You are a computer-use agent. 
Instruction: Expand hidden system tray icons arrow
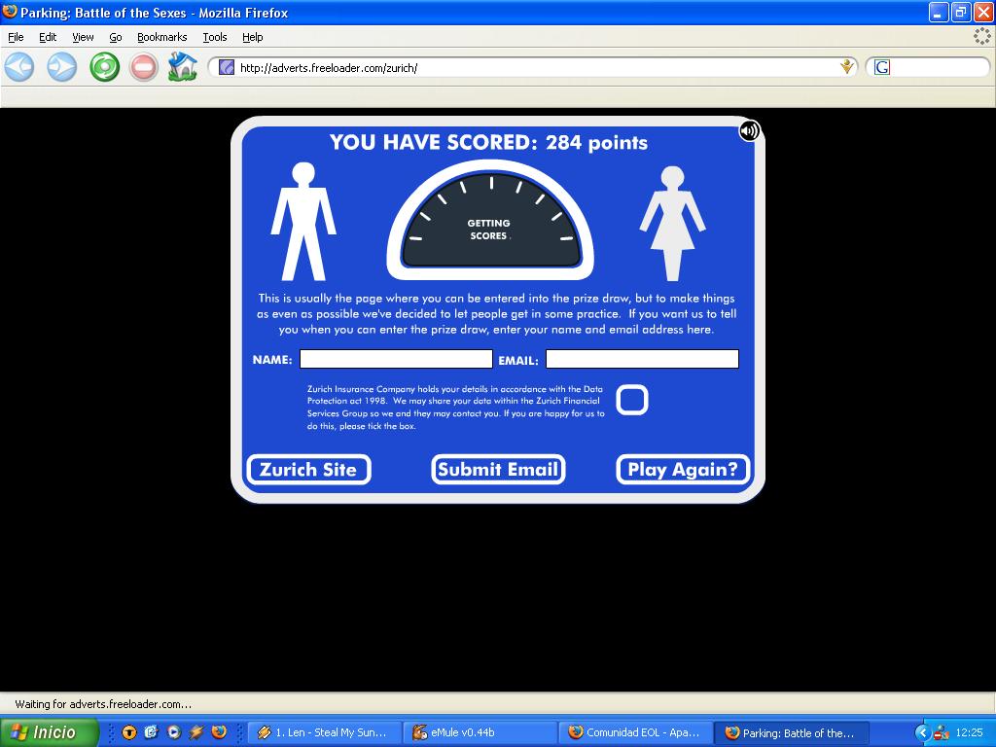click(x=922, y=733)
